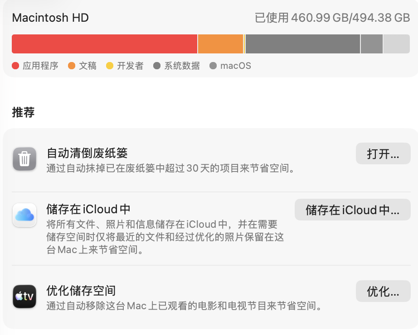This screenshot has height=335, width=418.
Task: Click the 自动清倒废纸篓 title
Action: pos(87,153)
